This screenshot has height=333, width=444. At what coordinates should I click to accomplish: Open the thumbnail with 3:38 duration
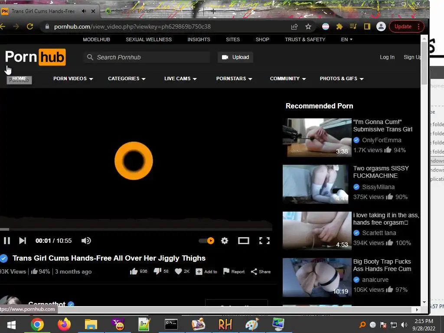tap(317, 137)
